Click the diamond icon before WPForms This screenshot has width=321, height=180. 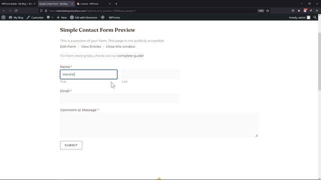103,17
